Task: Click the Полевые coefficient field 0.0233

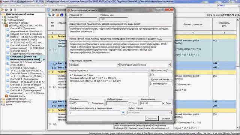Action: pos(78,103)
